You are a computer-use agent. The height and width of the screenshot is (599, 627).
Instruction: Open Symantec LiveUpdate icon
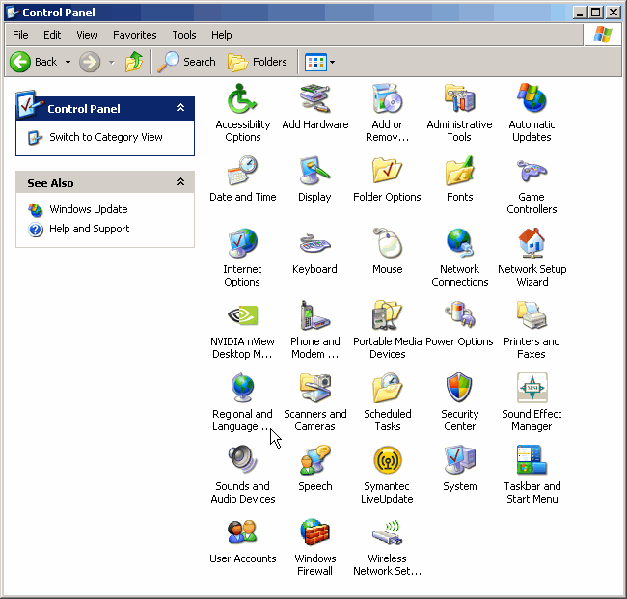click(387, 460)
